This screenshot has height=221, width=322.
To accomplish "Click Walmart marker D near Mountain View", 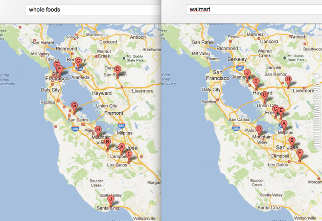I will [x=259, y=129].
